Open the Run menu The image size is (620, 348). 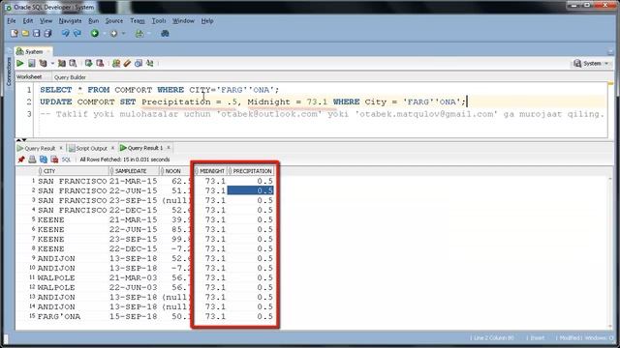click(x=93, y=21)
